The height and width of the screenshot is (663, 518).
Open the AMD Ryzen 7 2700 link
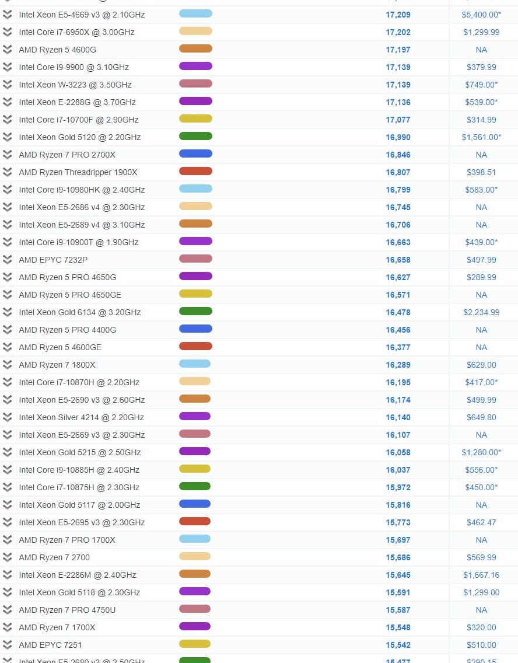pos(54,557)
